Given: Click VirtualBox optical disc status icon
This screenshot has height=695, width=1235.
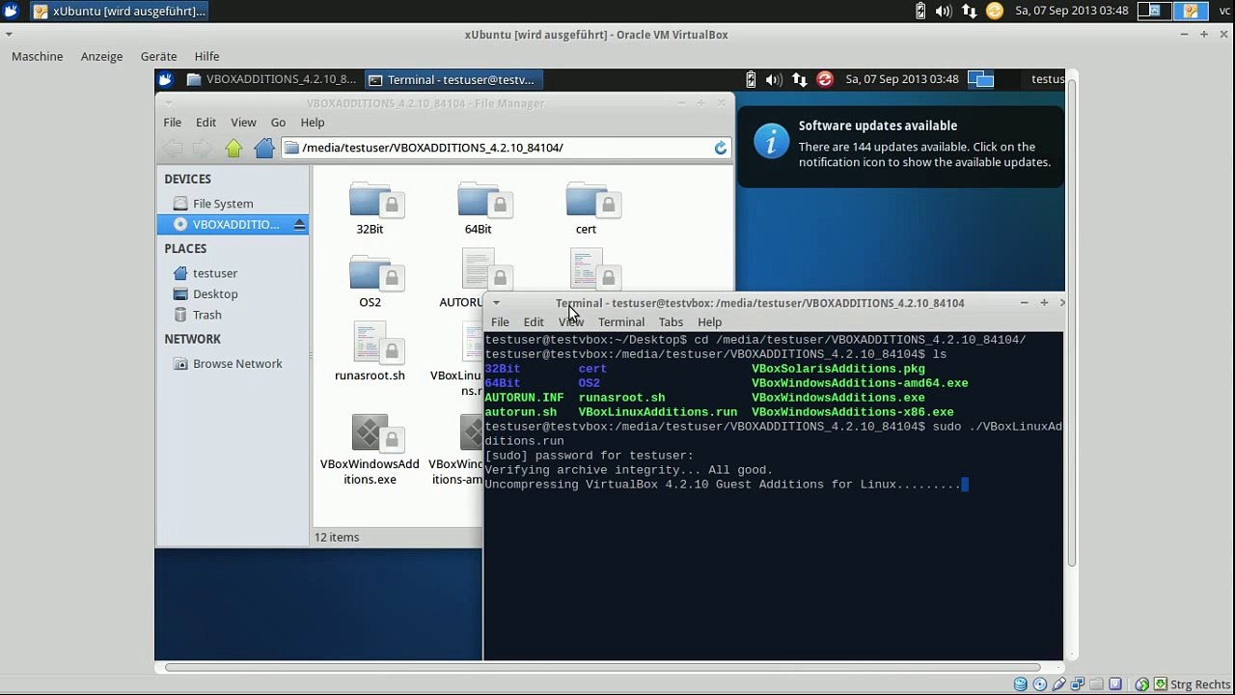Looking at the screenshot, I should (x=1040, y=684).
